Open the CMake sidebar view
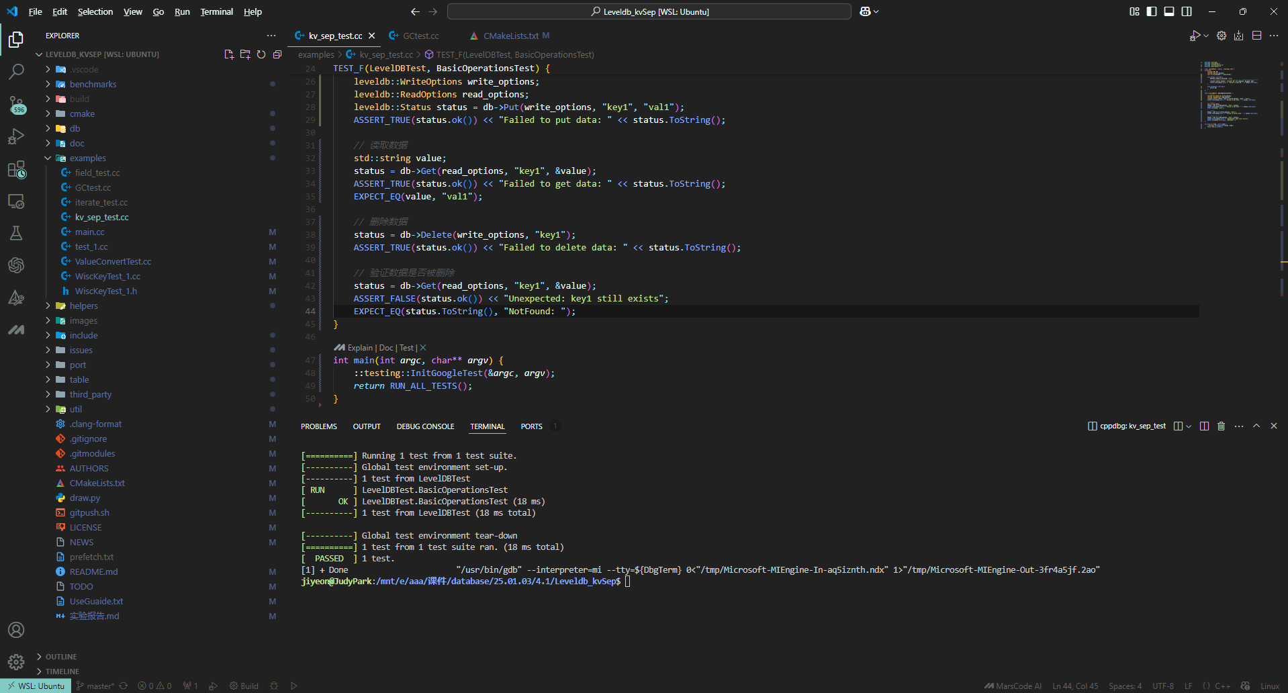Screen dimensions: 1288x693 (16, 297)
